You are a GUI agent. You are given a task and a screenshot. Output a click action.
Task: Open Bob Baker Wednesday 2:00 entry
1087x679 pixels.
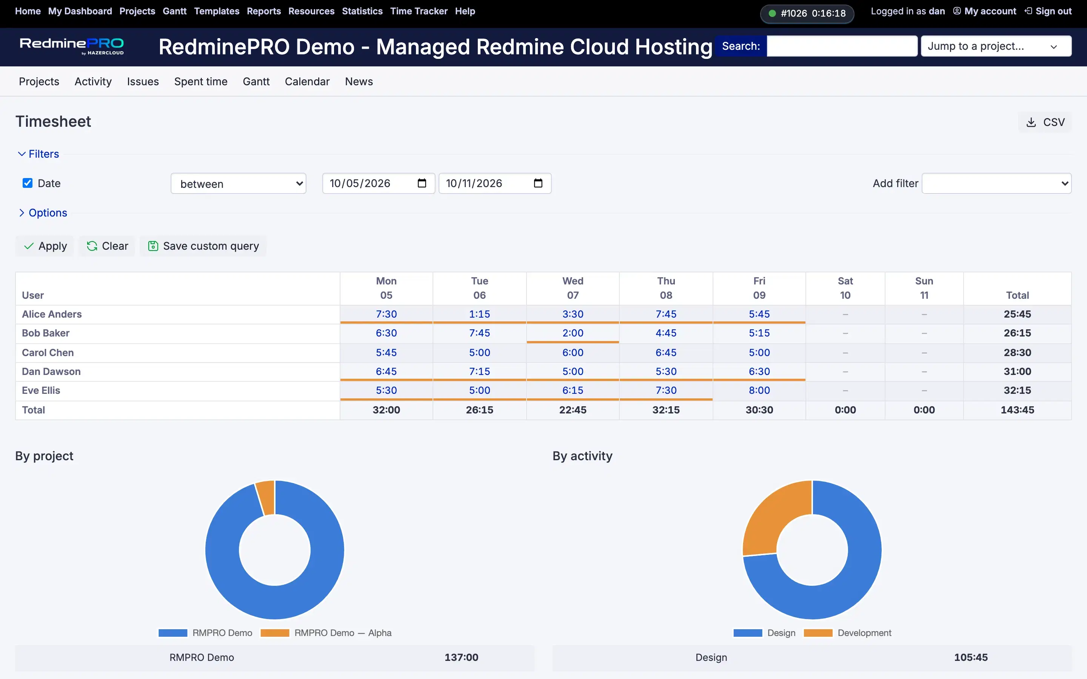tap(573, 333)
